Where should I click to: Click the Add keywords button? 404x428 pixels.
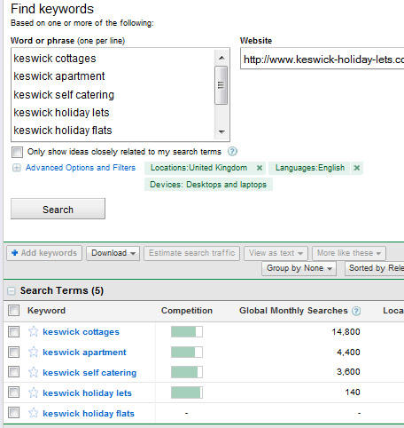click(x=44, y=253)
